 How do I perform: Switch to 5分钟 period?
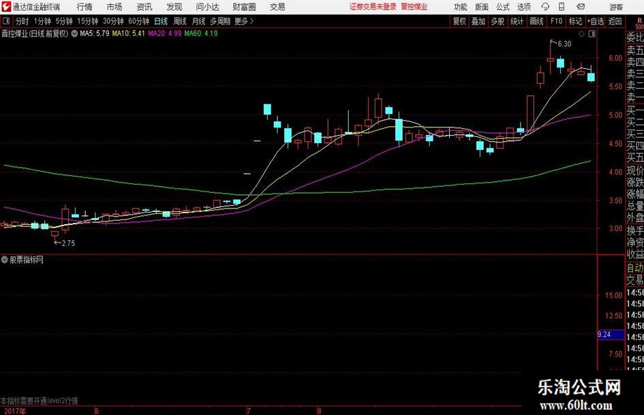pos(64,21)
